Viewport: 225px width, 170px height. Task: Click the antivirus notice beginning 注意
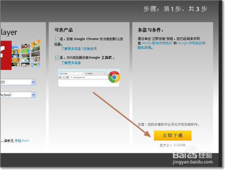168,124
